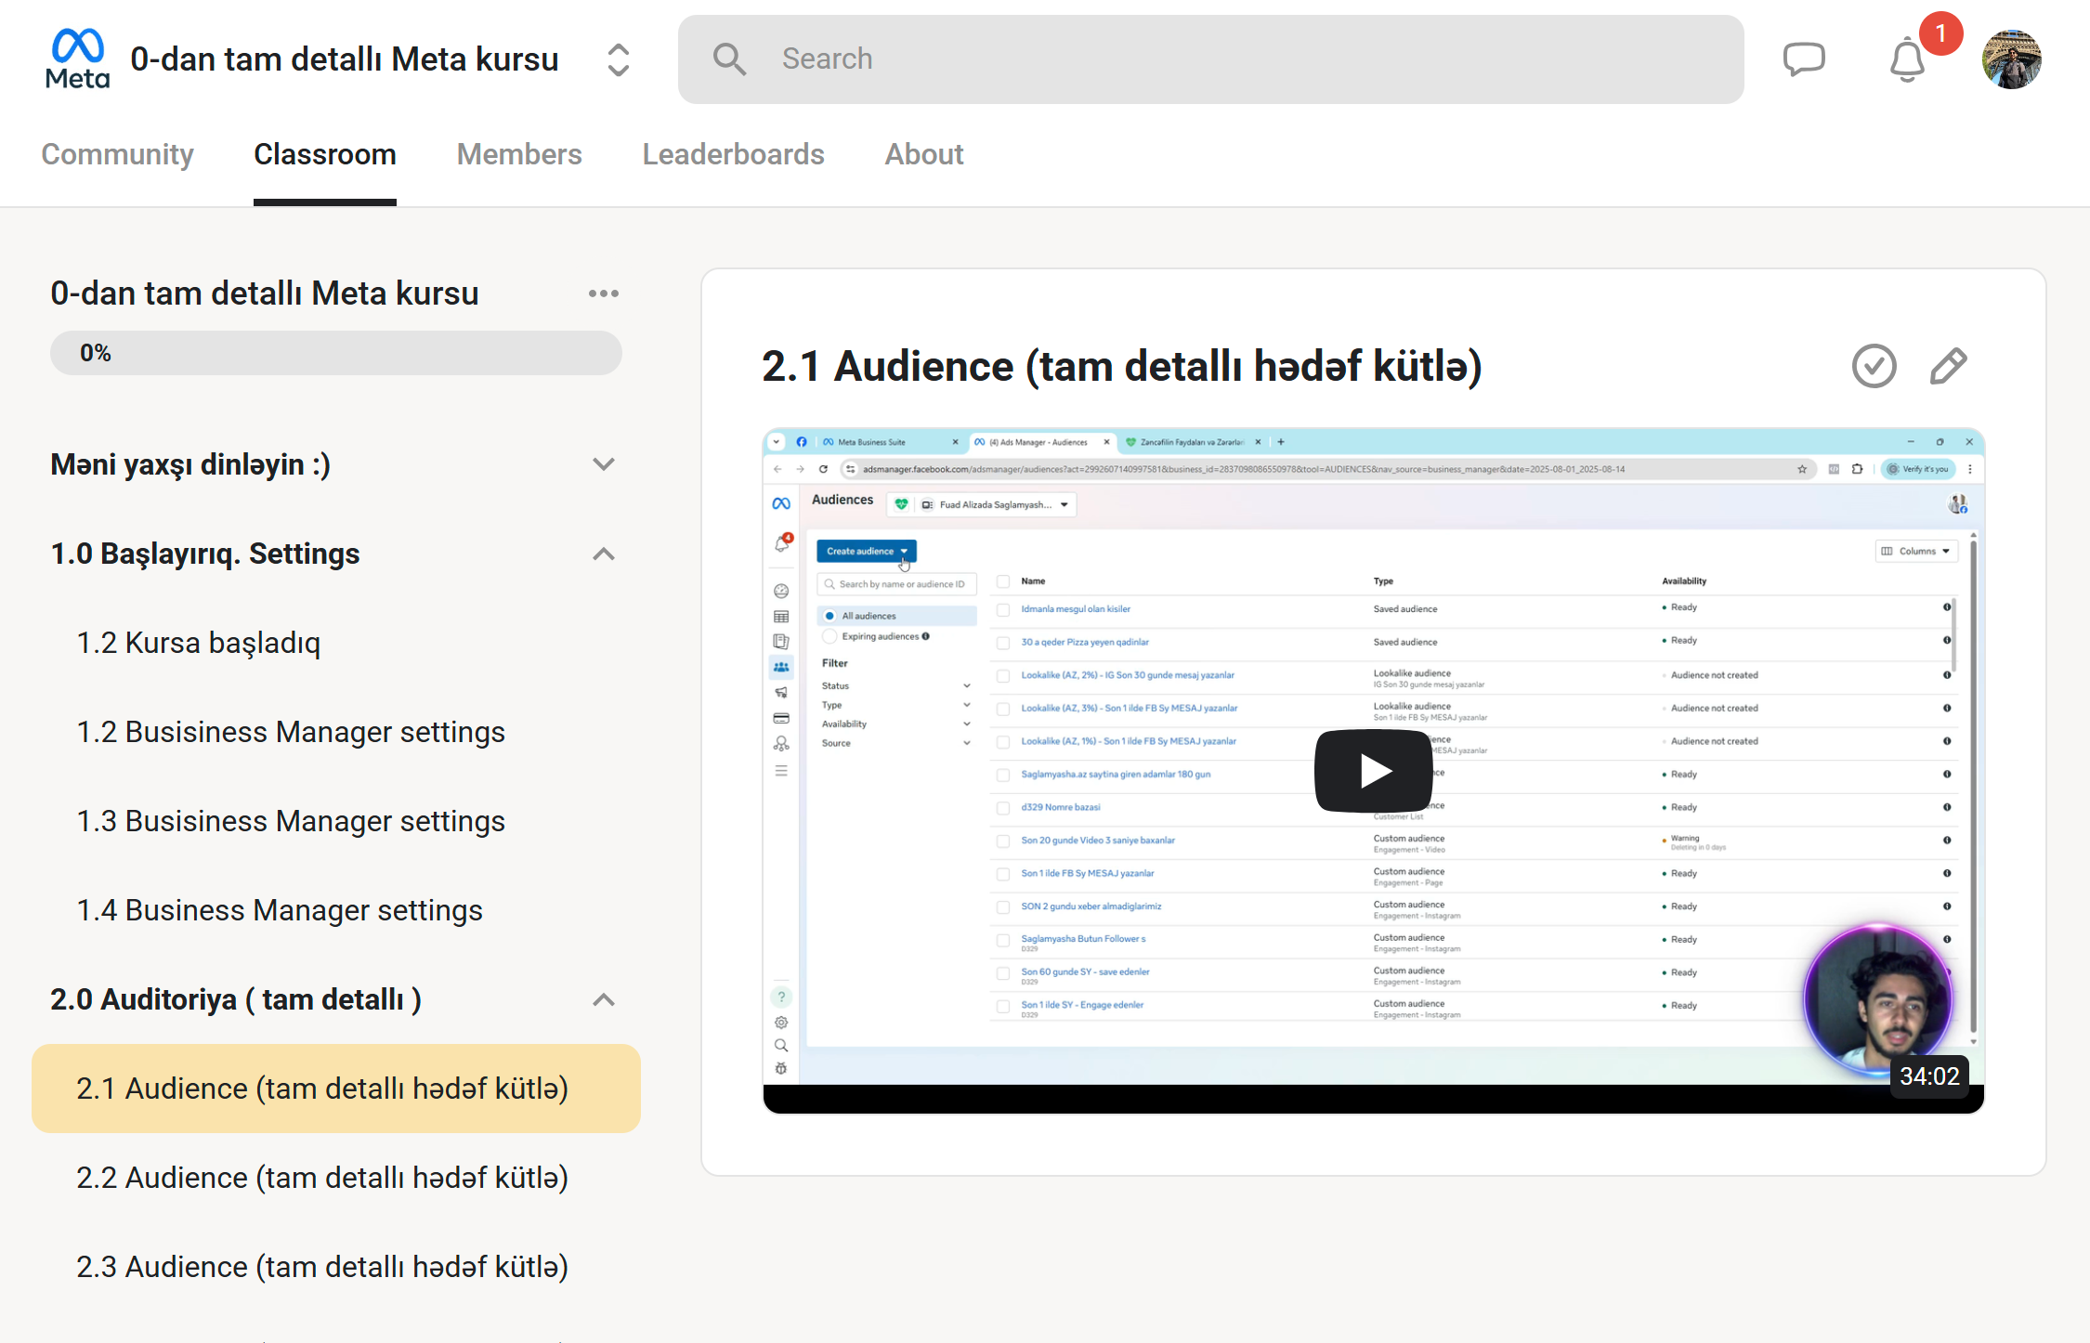Collapse the 2.0 Auditoriya section

click(603, 1000)
